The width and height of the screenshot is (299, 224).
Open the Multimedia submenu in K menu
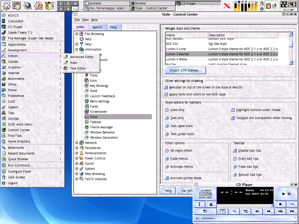33,79
